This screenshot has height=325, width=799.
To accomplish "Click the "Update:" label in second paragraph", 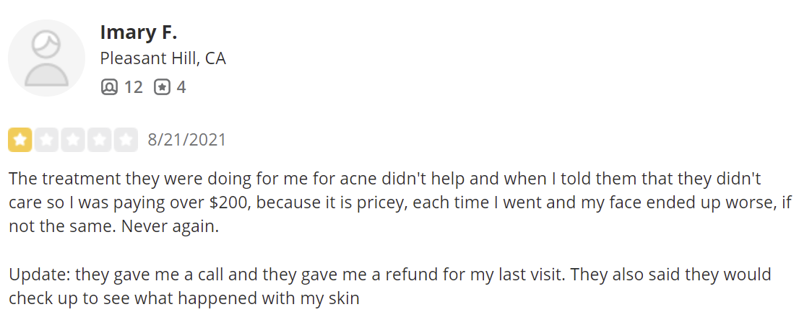I will tap(40, 275).
